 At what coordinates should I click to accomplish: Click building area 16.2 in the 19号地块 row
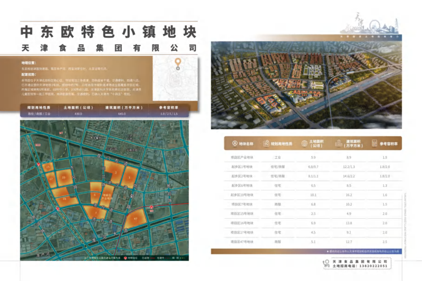pos(349,195)
